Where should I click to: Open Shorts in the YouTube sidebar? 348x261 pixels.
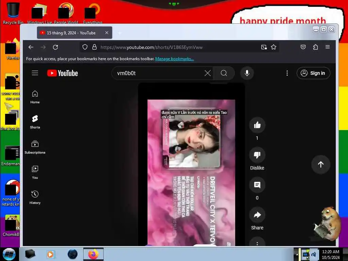pos(35,122)
